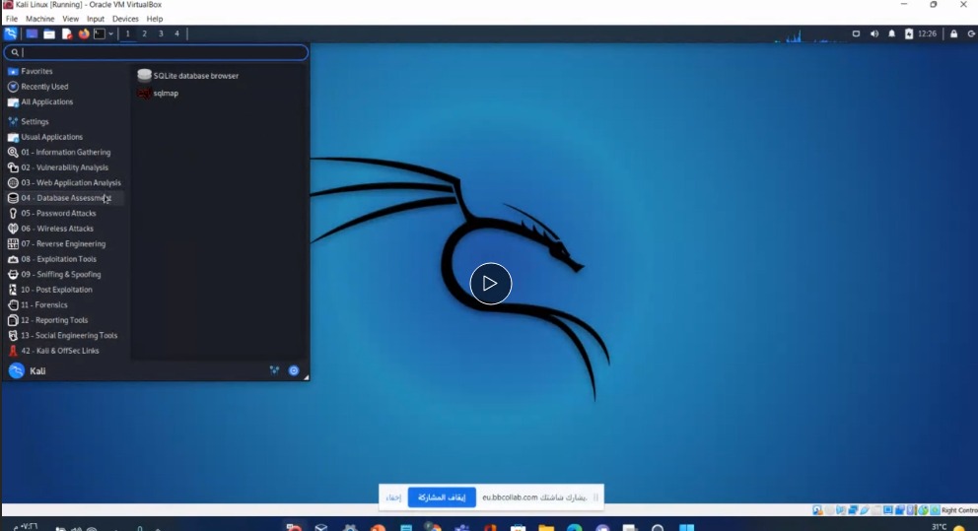Switch to workspace 4
978x531 pixels.
tap(176, 33)
